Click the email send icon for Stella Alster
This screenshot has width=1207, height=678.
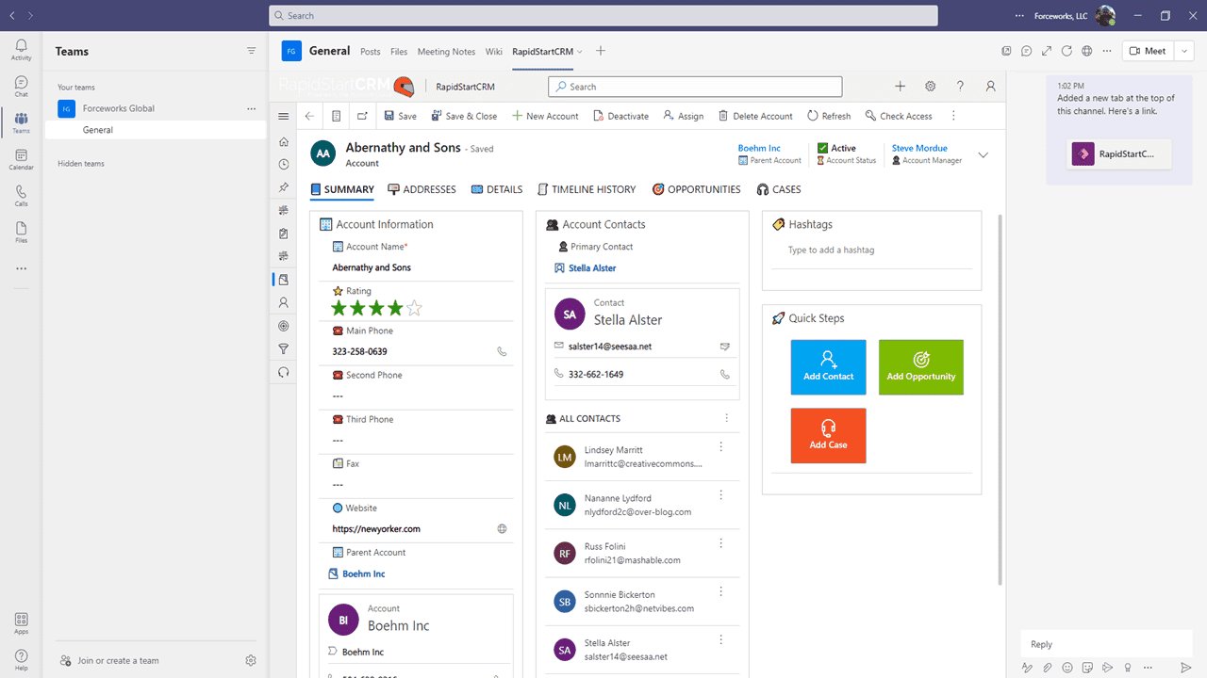coord(724,347)
